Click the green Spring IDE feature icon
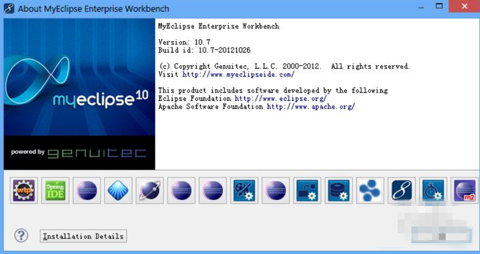The height and width of the screenshot is (254, 480). [56, 190]
